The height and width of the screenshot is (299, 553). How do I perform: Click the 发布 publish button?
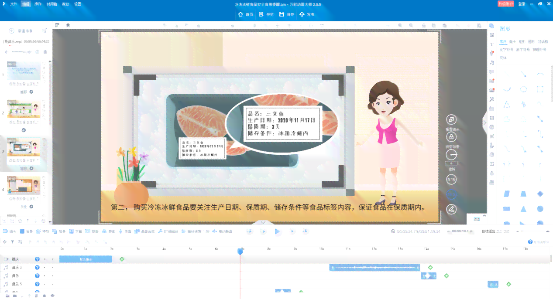[307, 14]
